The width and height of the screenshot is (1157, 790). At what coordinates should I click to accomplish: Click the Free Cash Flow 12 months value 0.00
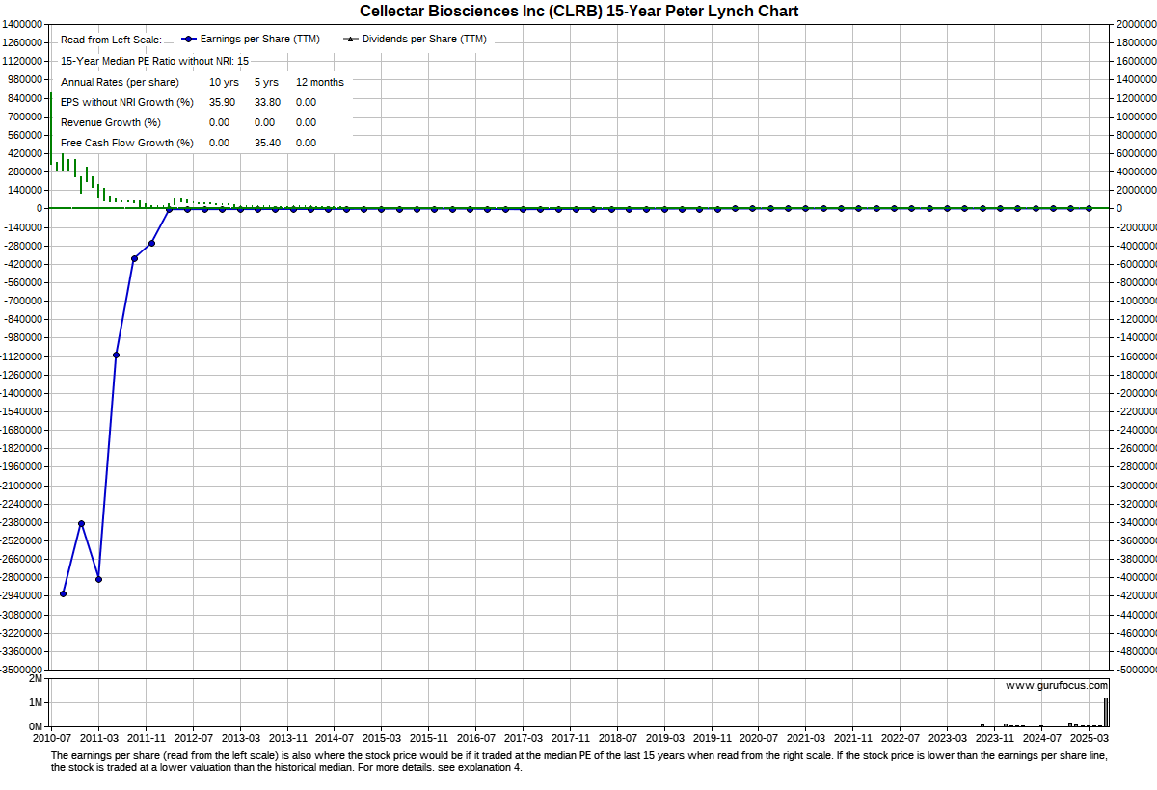pos(307,143)
